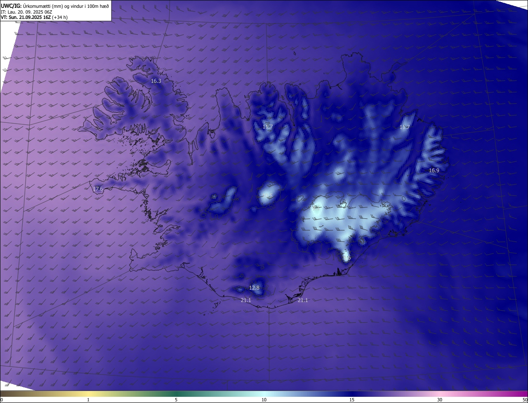Click the 12.8 value label
Image resolution: width=528 pixels, height=403 pixels.
254,288
